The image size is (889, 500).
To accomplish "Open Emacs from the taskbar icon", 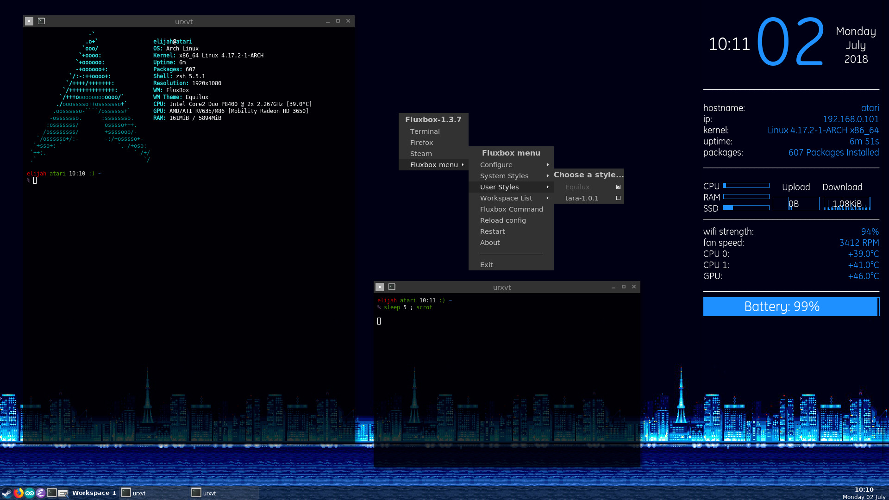I will (41, 493).
